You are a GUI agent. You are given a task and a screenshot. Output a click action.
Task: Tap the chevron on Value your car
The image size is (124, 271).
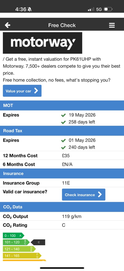(x=36, y=91)
